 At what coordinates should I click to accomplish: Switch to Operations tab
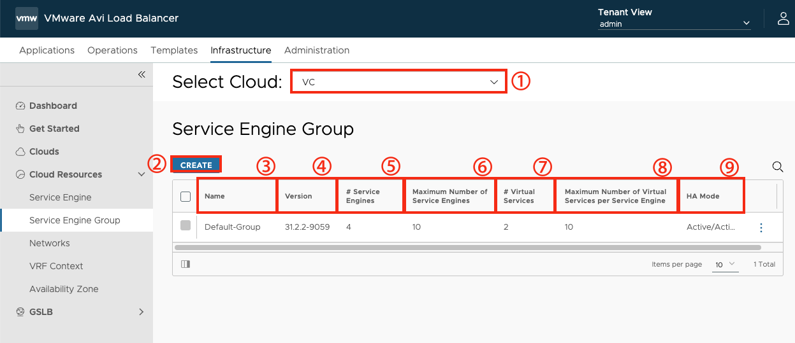tap(112, 50)
